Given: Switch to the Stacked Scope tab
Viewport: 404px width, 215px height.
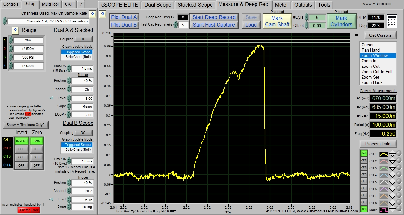Looking at the screenshot, I should 195,5.
